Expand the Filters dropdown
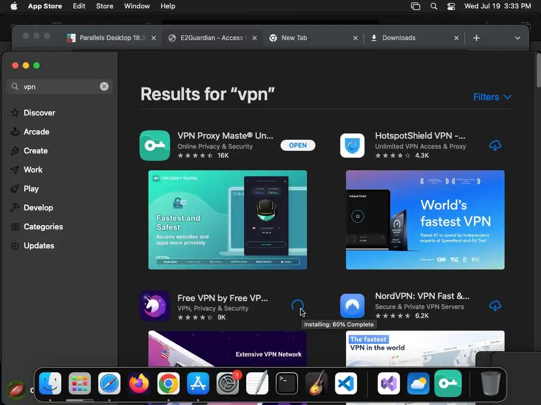The height and width of the screenshot is (405, 541). 492,97
